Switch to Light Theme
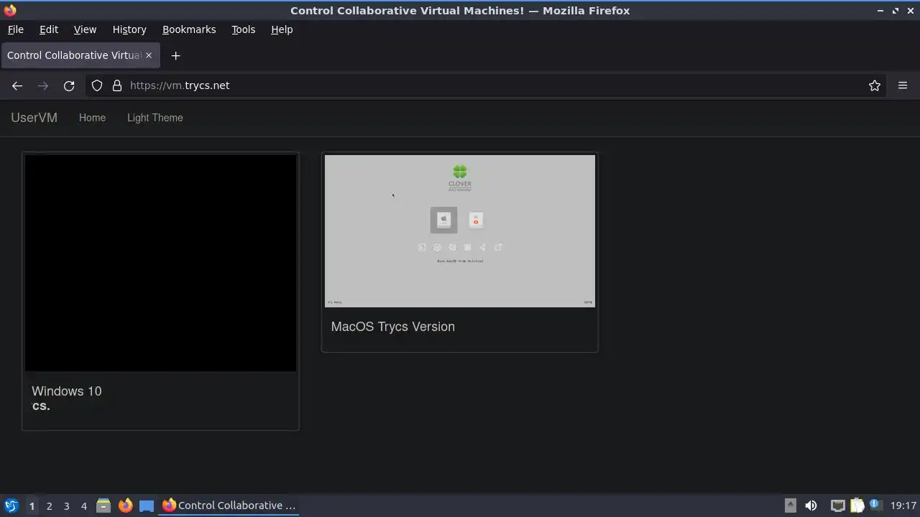The height and width of the screenshot is (517, 920). click(x=155, y=118)
